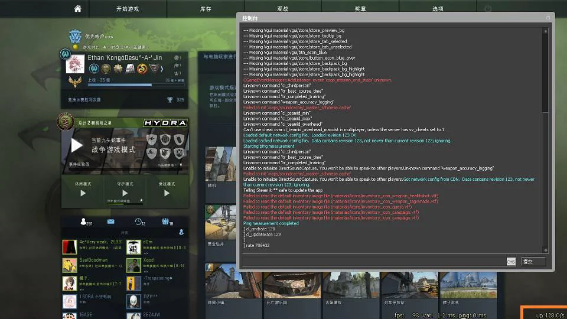Click the console command input field

point(373,262)
